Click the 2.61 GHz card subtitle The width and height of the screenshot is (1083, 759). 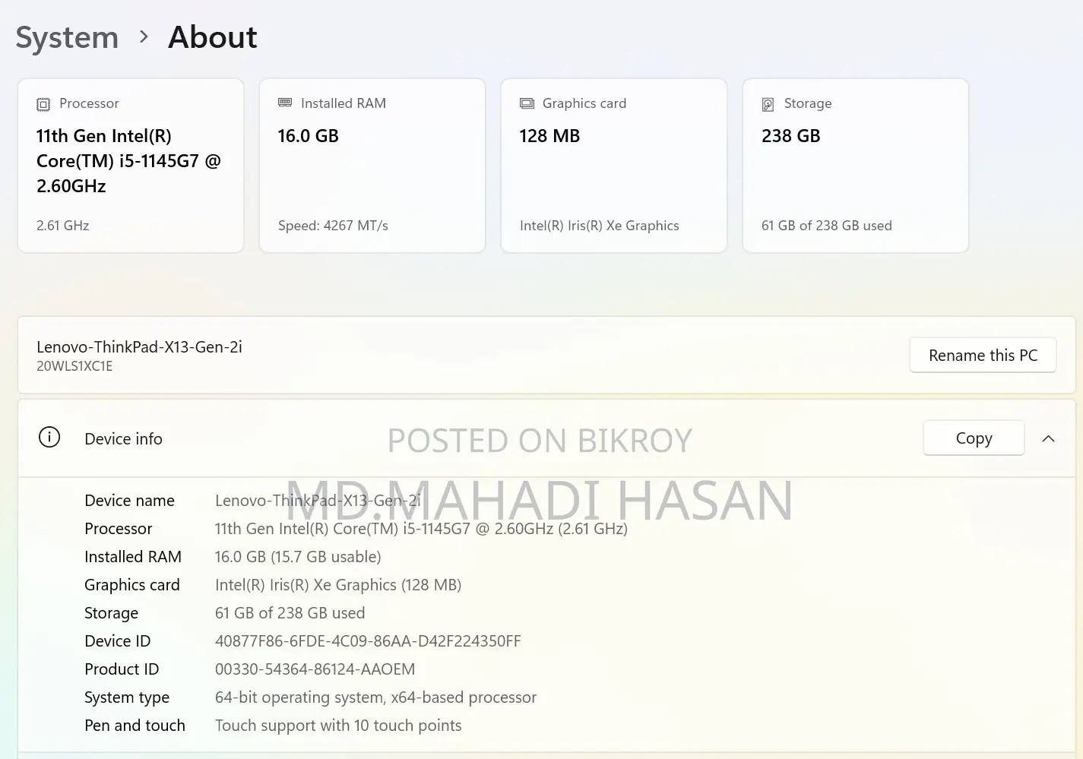pyautogui.click(x=63, y=226)
